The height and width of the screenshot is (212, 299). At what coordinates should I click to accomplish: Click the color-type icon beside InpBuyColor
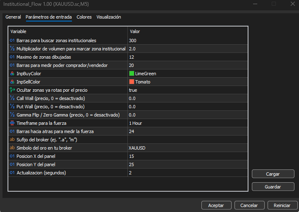pos(12,74)
